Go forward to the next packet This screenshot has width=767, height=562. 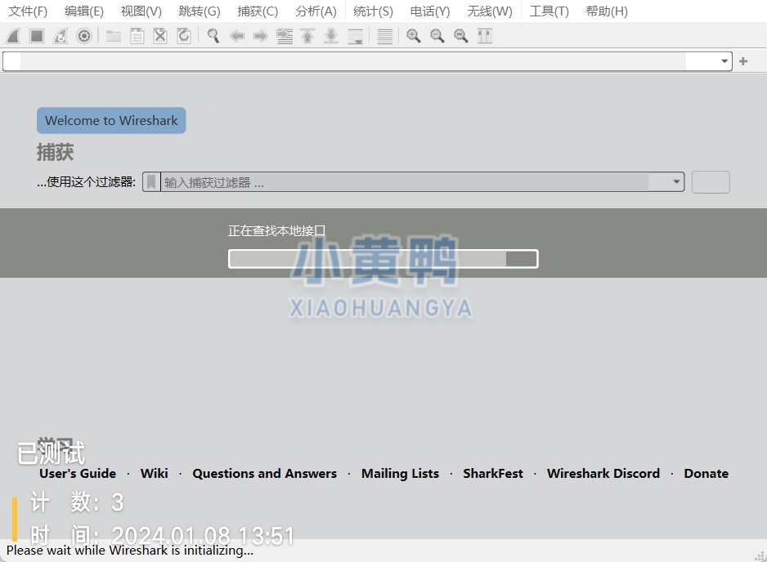click(260, 36)
